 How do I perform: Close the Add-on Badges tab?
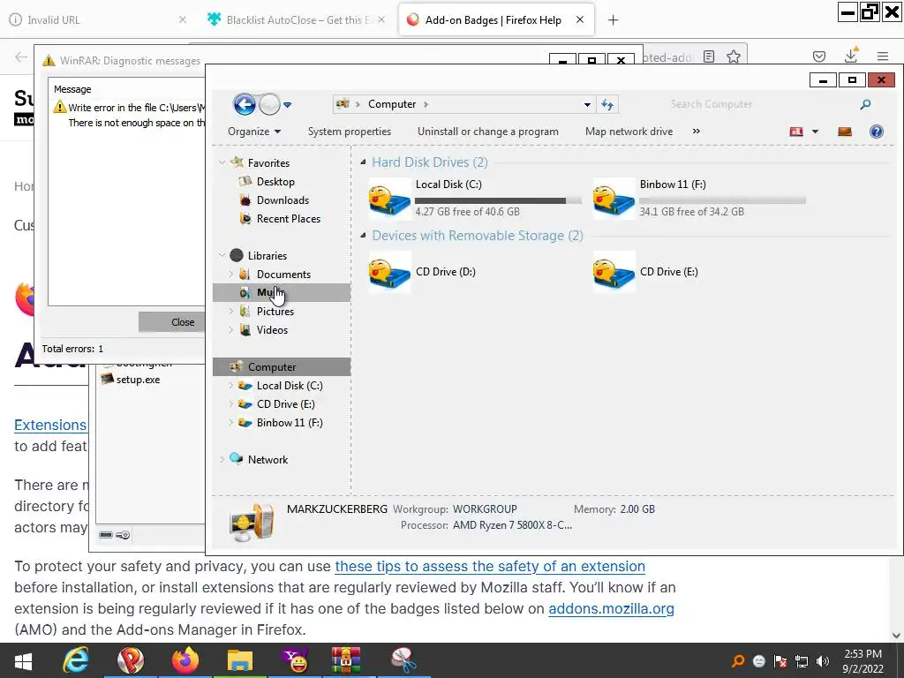[x=580, y=19]
